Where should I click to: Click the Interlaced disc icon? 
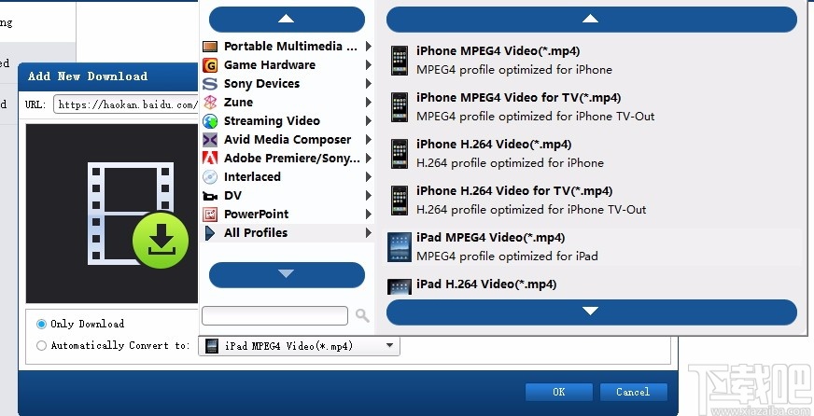click(x=210, y=177)
